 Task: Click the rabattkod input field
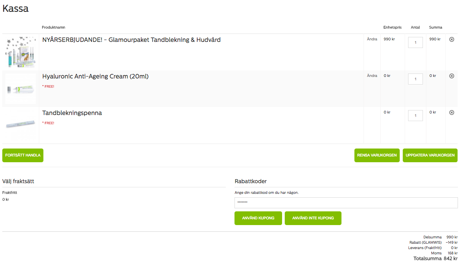346,203
